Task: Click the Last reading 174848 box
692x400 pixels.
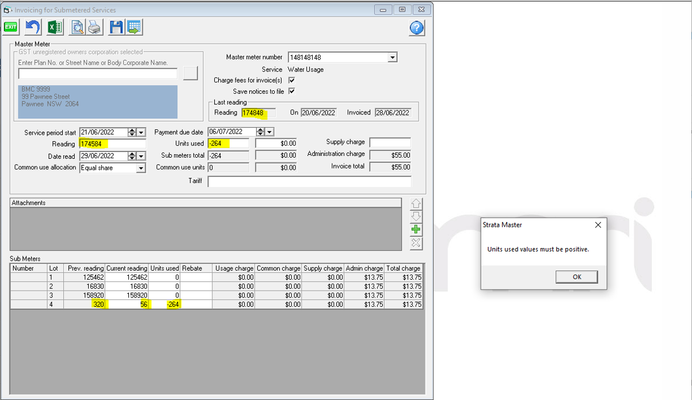Action: 258,113
